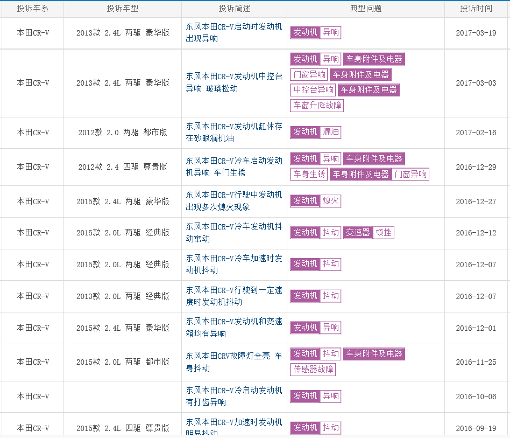Select the 变速器 category tag
The width and height of the screenshot is (510, 438).
[x=358, y=233]
